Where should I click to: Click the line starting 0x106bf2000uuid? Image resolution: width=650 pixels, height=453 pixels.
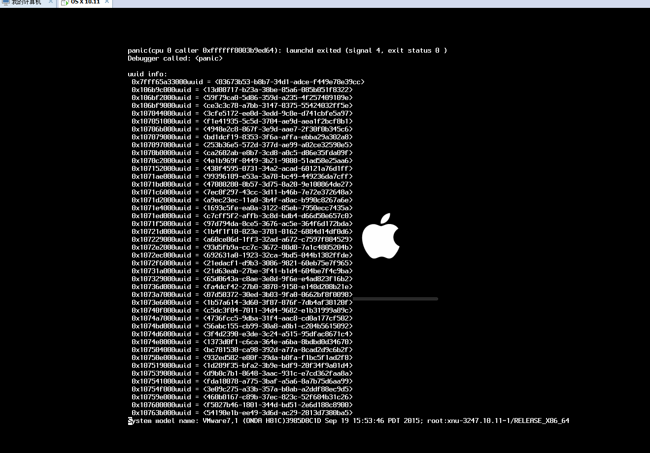[242, 97]
